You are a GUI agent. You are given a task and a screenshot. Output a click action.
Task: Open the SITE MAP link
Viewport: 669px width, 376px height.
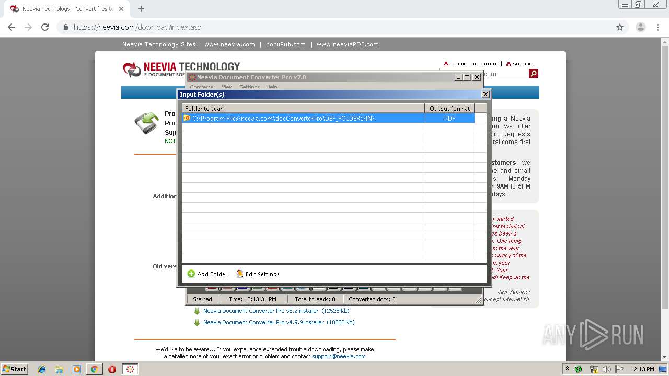click(x=521, y=64)
